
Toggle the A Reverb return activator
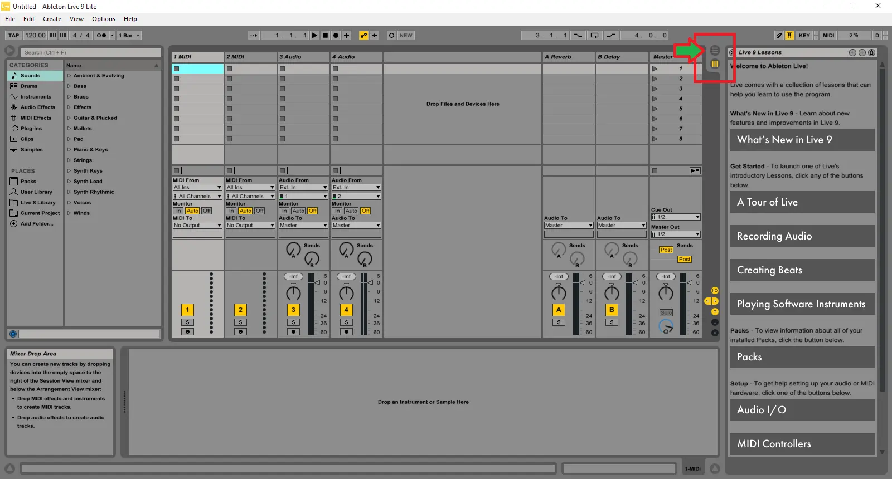click(559, 310)
